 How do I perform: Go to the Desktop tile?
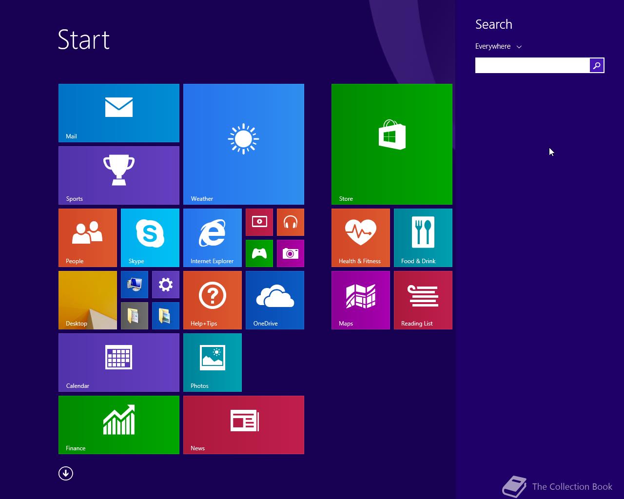pyautogui.click(x=88, y=300)
